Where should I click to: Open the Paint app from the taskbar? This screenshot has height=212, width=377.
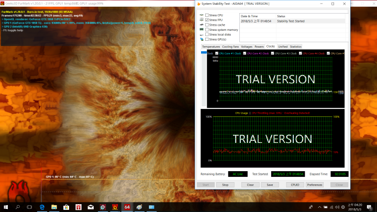[x=139, y=207]
